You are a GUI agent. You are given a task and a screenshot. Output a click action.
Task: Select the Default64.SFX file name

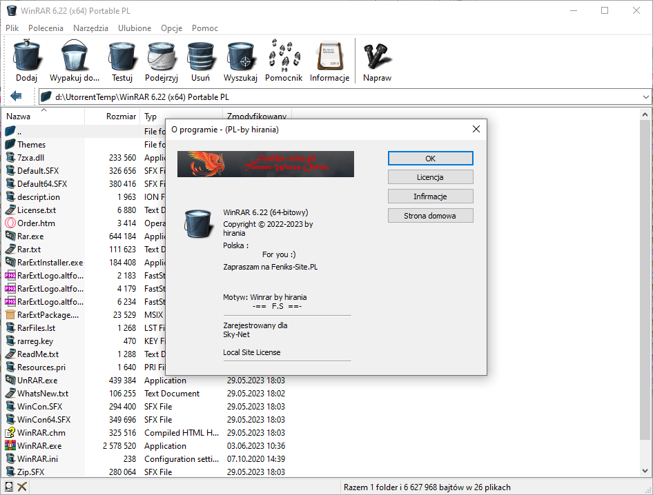[x=42, y=184]
